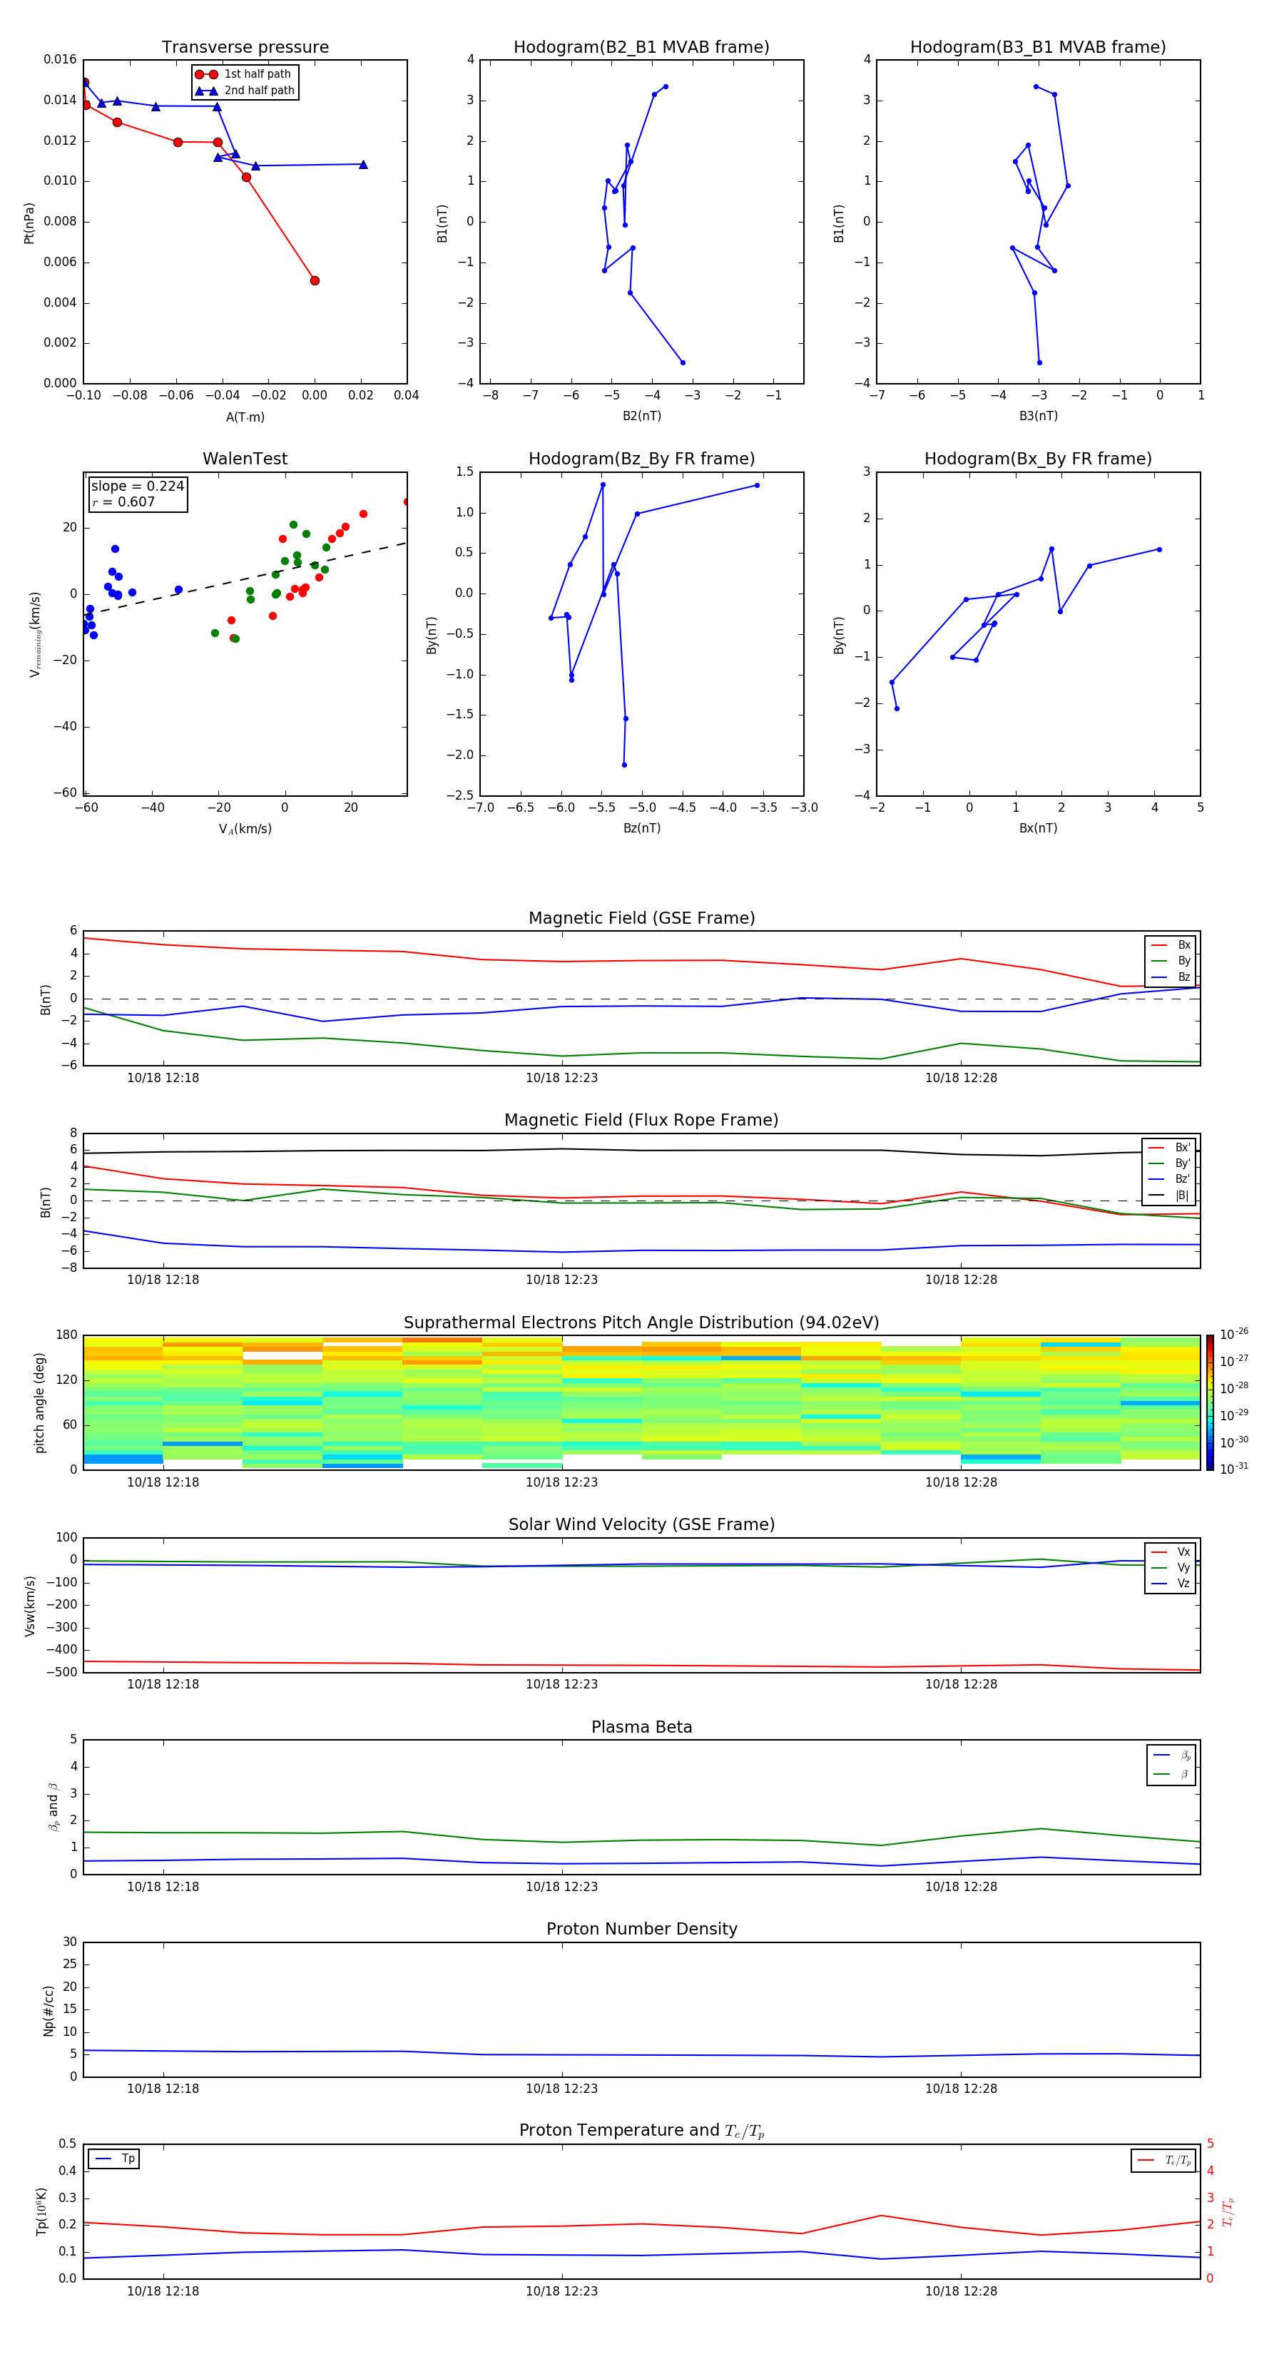Select 'By' in the GSE magnetic field legend
The image size is (1284, 2354).
tap(1171, 962)
